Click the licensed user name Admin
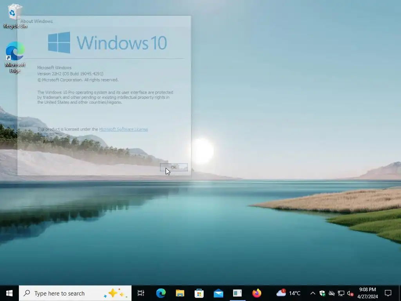Viewport: 401px width, 301px height. pyautogui.click(x=49, y=141)
